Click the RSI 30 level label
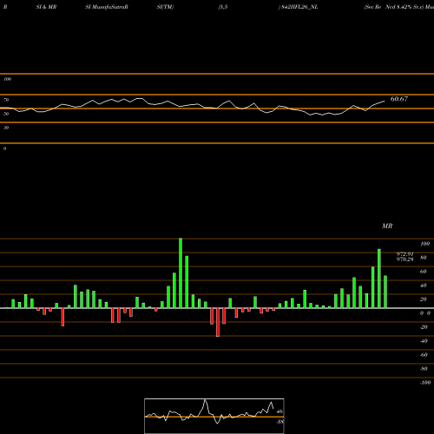 tap(6, 128)
